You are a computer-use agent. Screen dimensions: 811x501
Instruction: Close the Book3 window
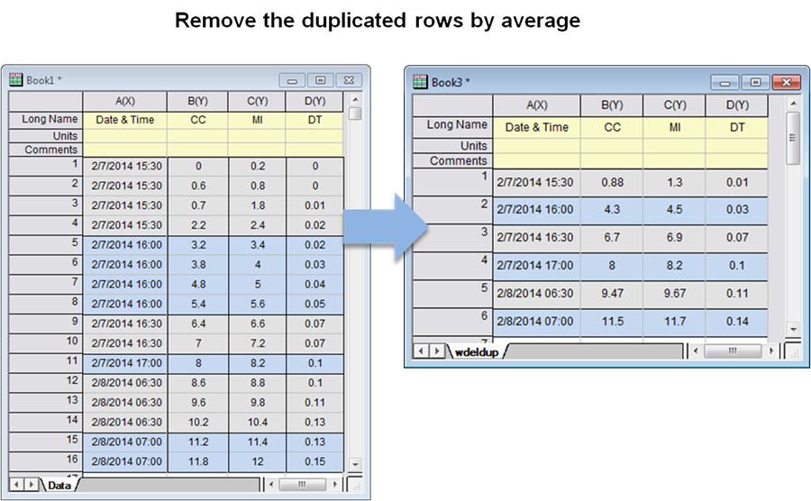(x=786, y=82)
